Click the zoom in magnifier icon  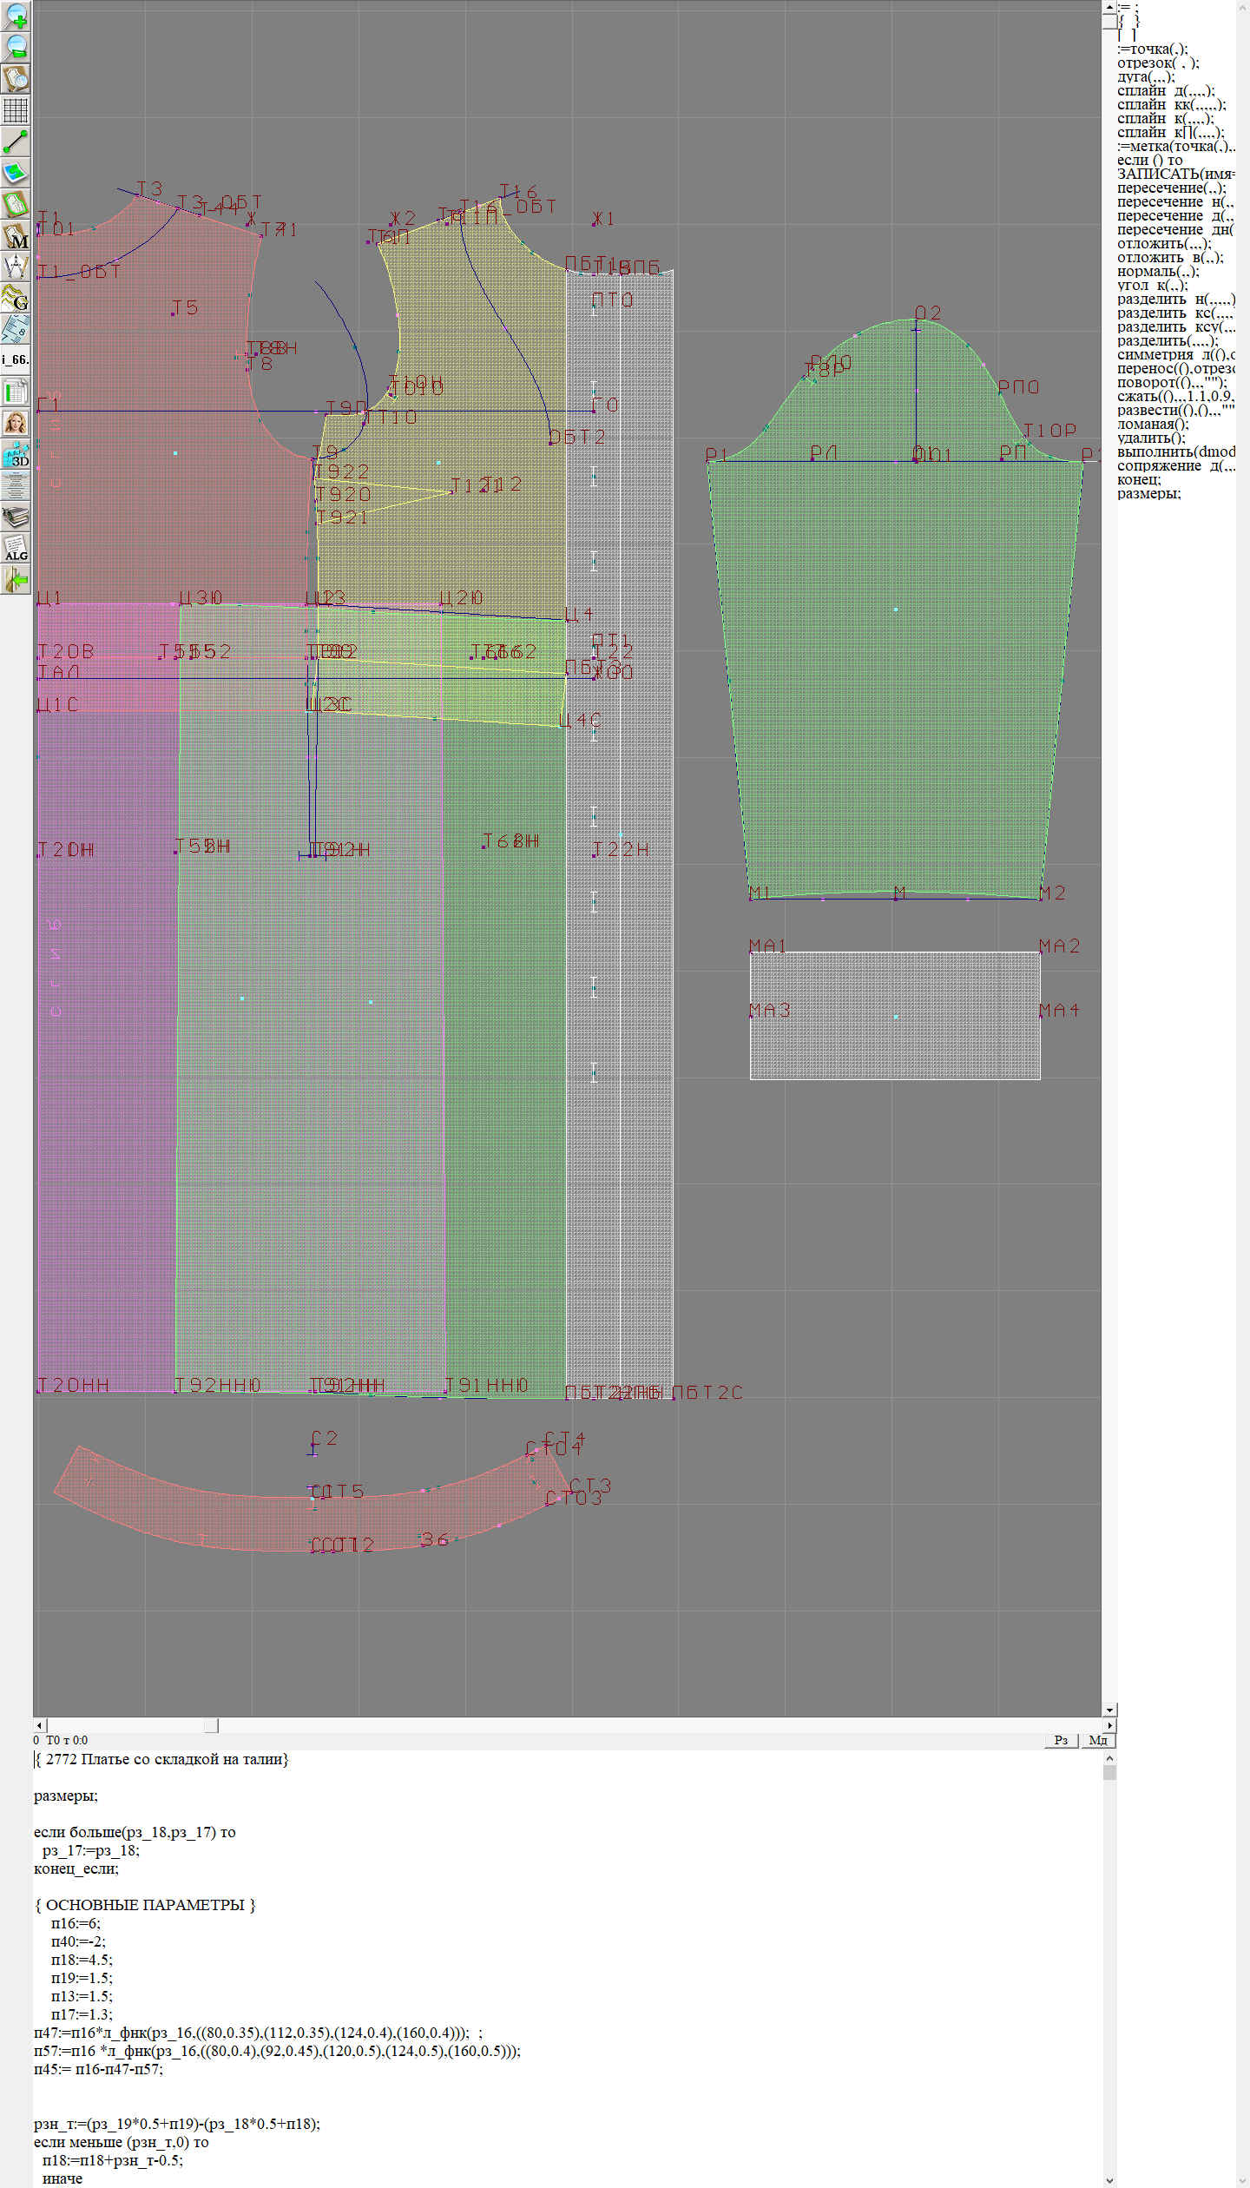(16, 16)
